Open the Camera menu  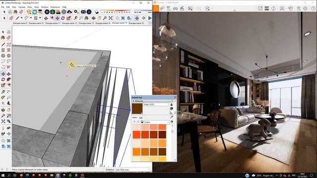22,7
